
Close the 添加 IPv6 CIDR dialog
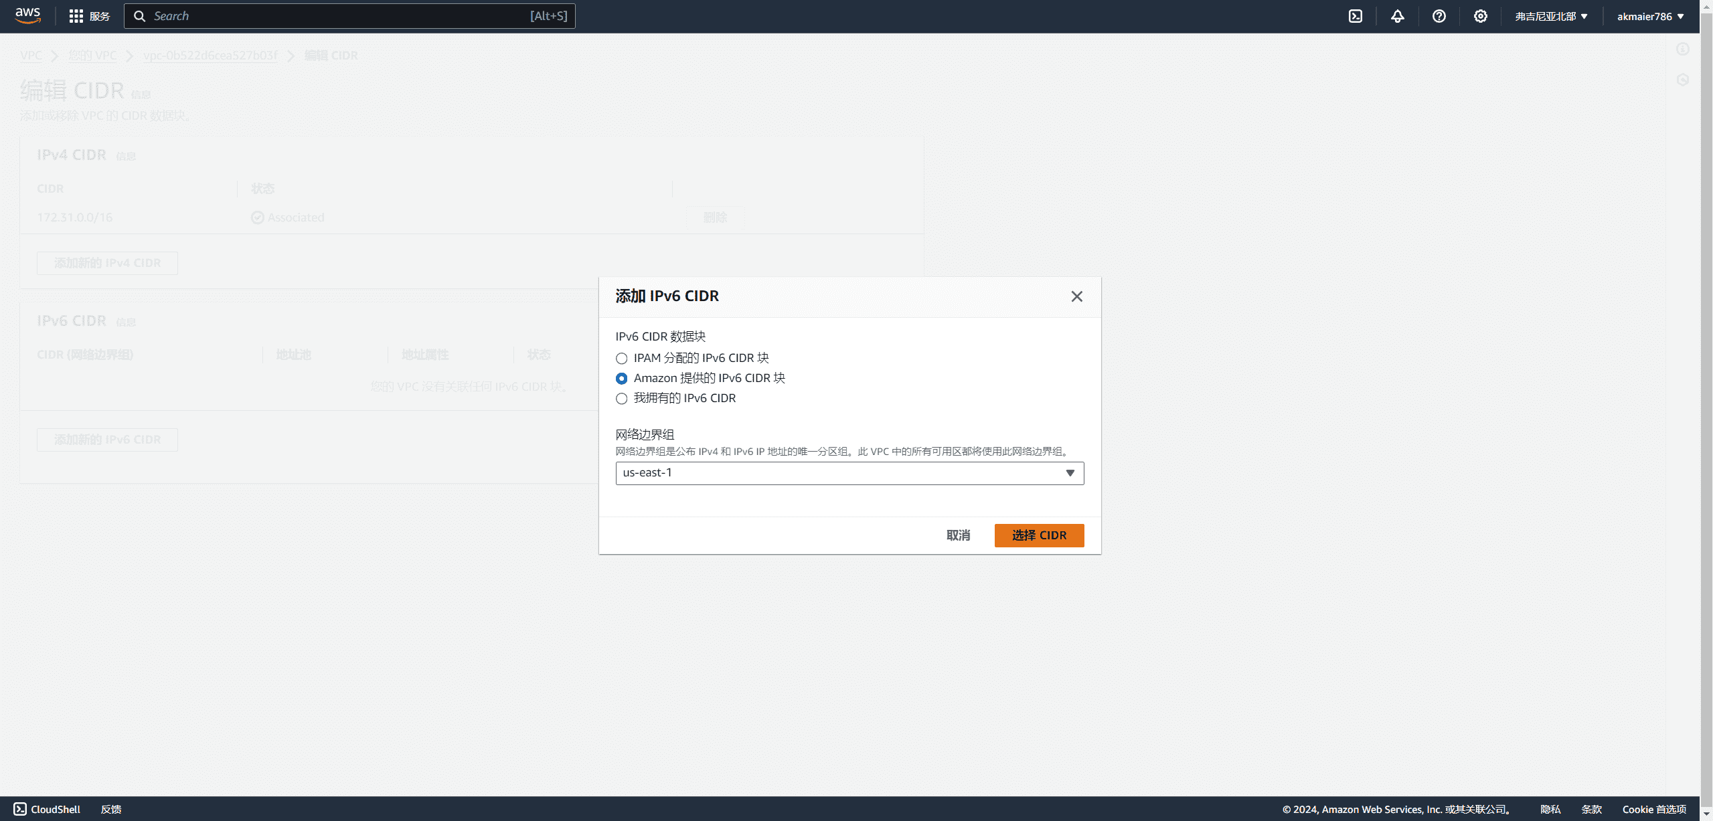(x=1077, y=296)
